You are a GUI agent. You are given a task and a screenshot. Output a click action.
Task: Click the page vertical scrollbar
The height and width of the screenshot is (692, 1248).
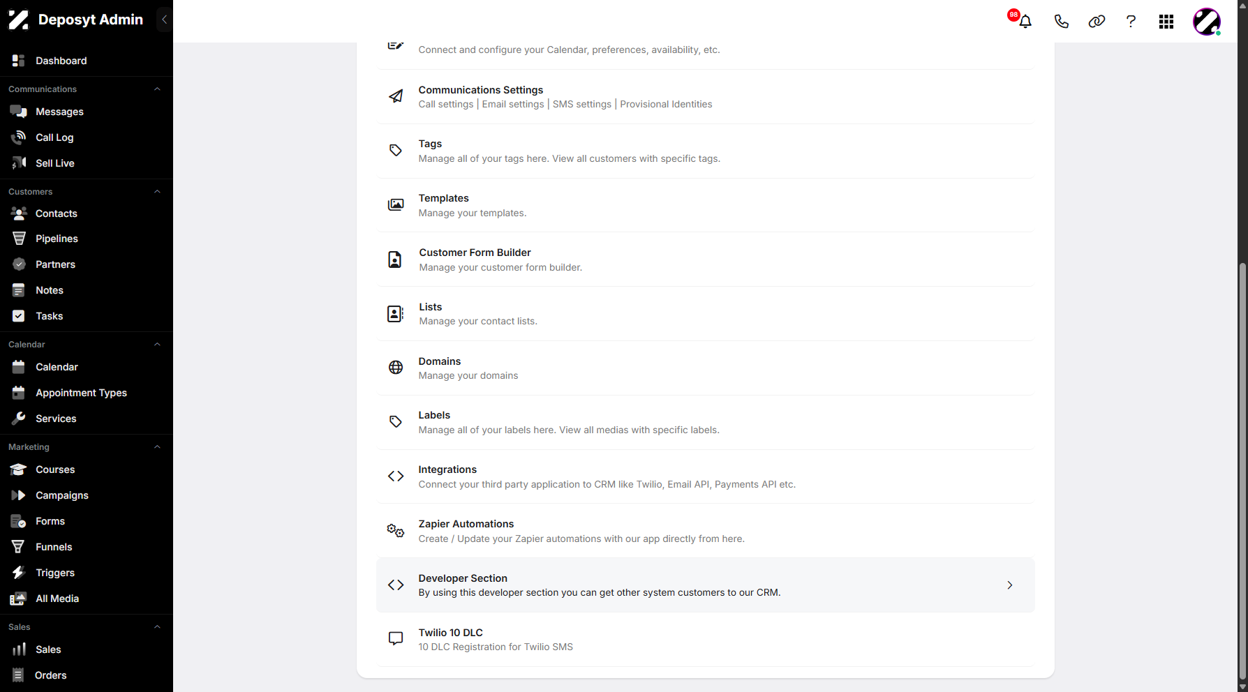[1242, 471]
